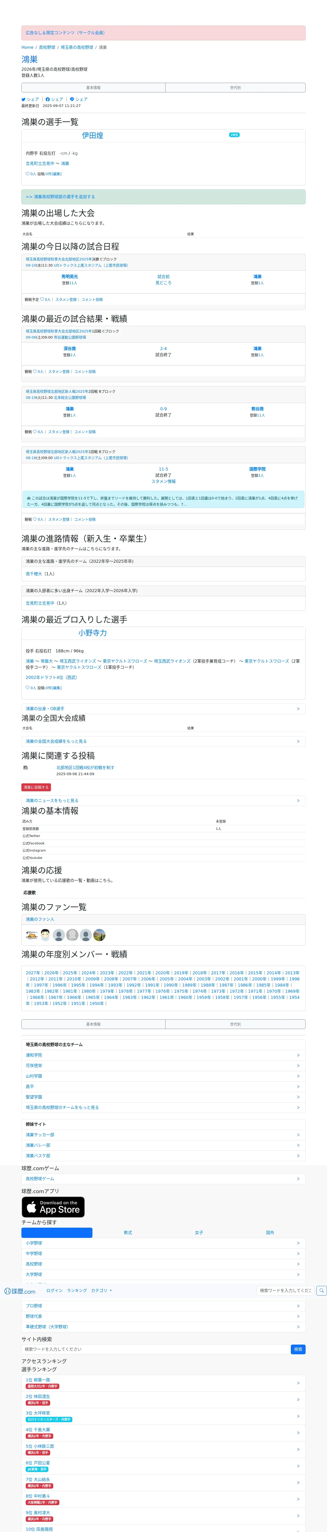The width and height of the screenshot is (327, 1532).
Task: Click the third blue share icon
Action: click(72, 99)
